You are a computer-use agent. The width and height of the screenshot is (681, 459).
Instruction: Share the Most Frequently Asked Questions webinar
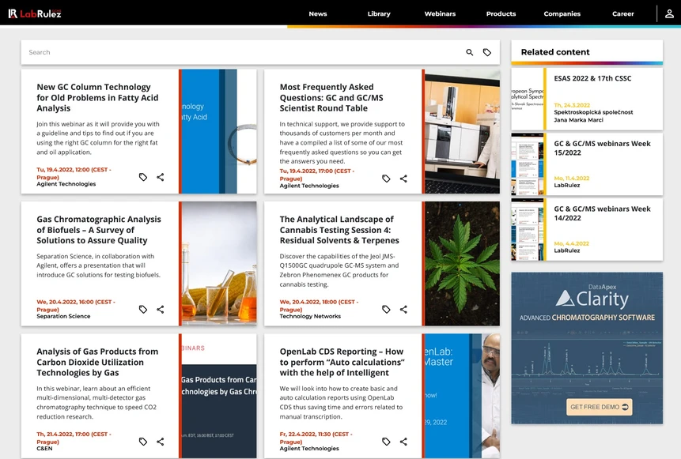(x=403, y=179)
